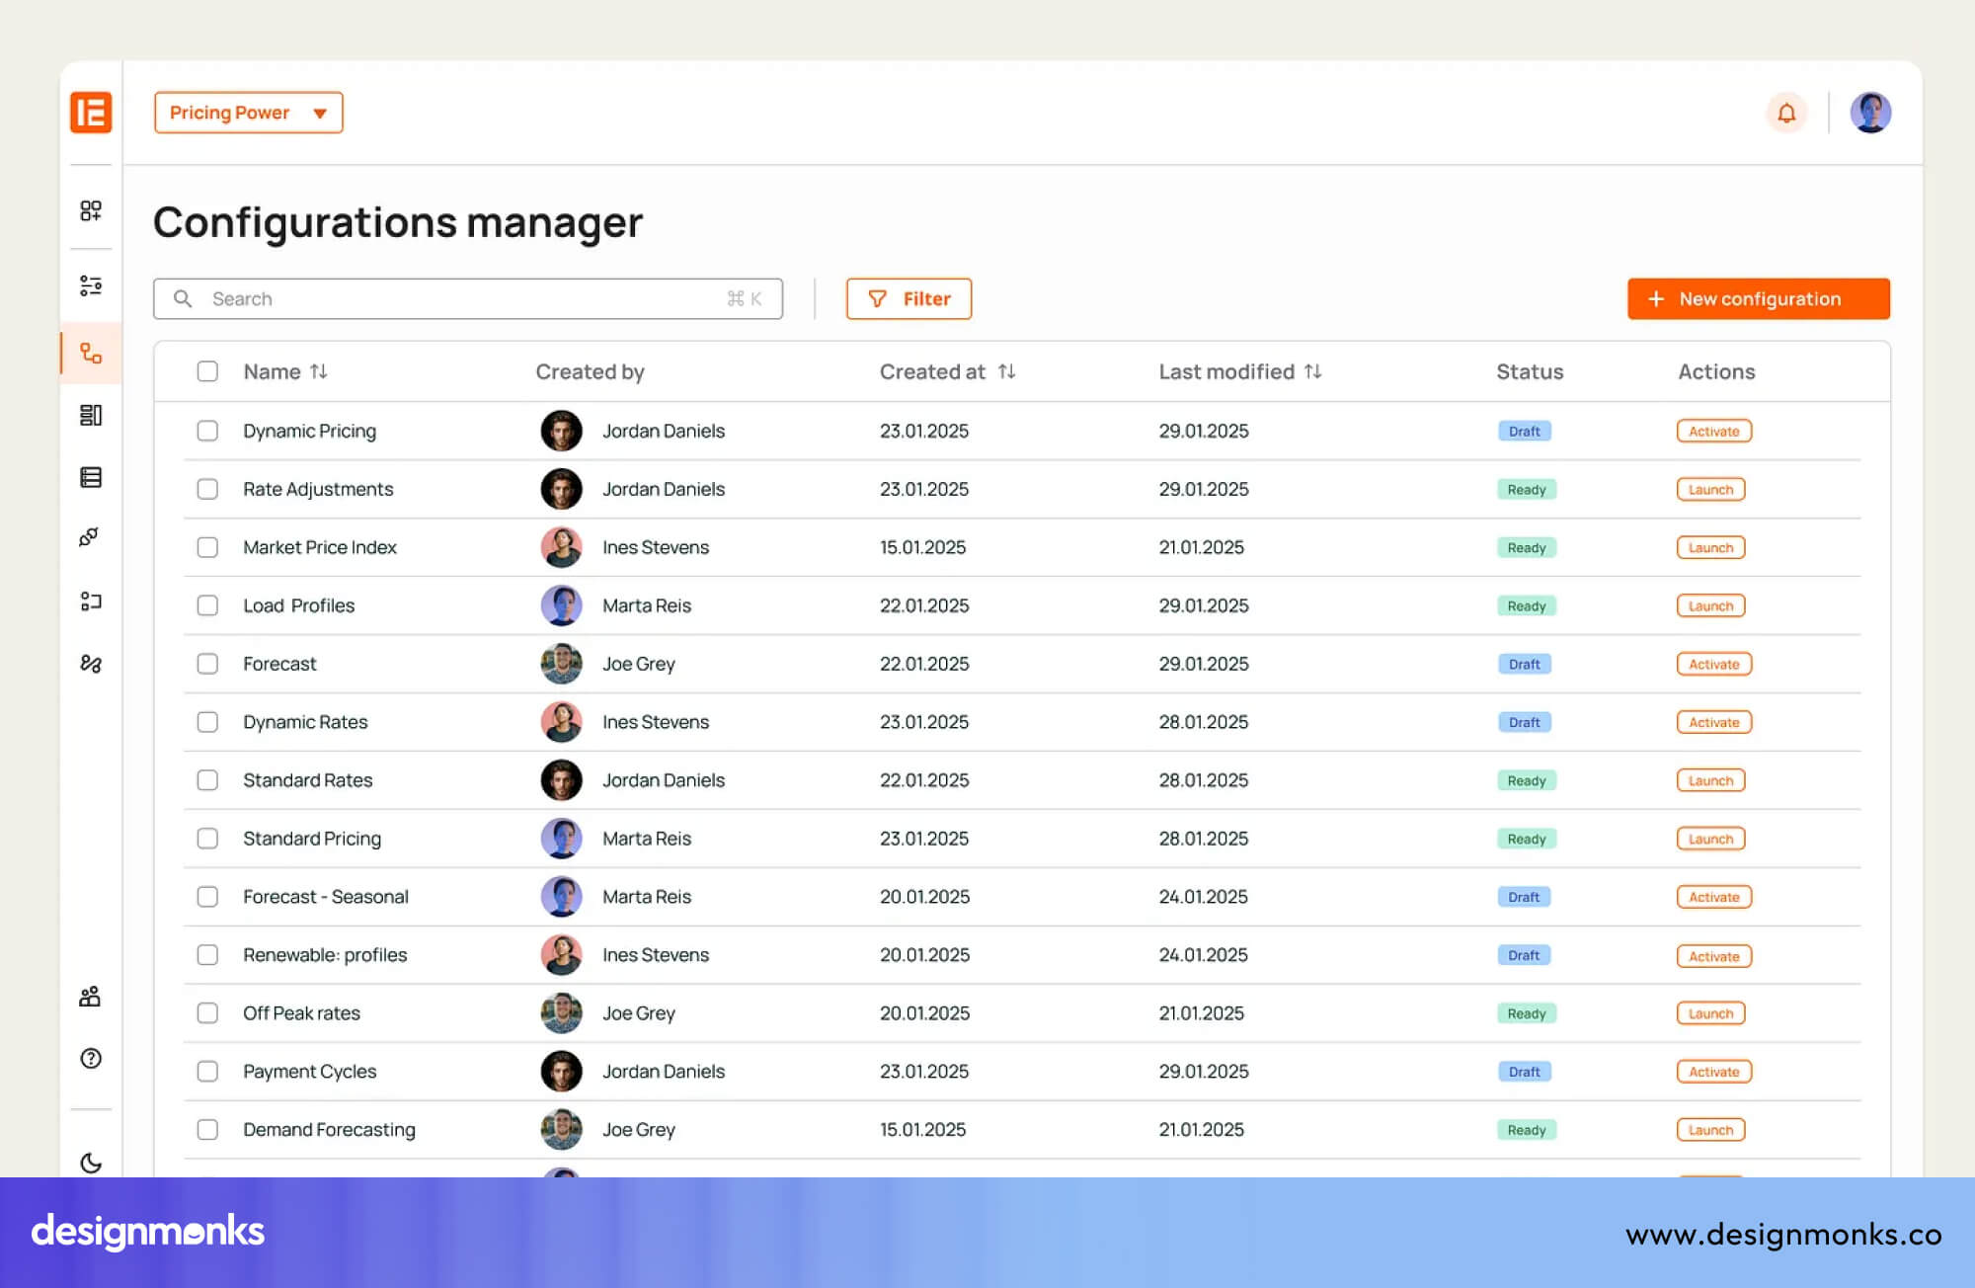Open the layout columns sidebar icon
This screenshot has width=1975, height=1288.
[91, 415]
